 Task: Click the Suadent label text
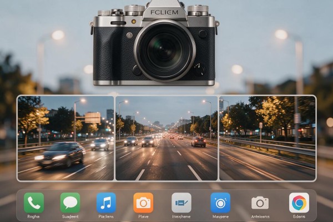pyautogui.click(x=70, y=216)
